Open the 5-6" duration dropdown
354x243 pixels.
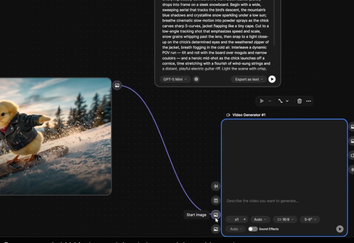point(310,219)
